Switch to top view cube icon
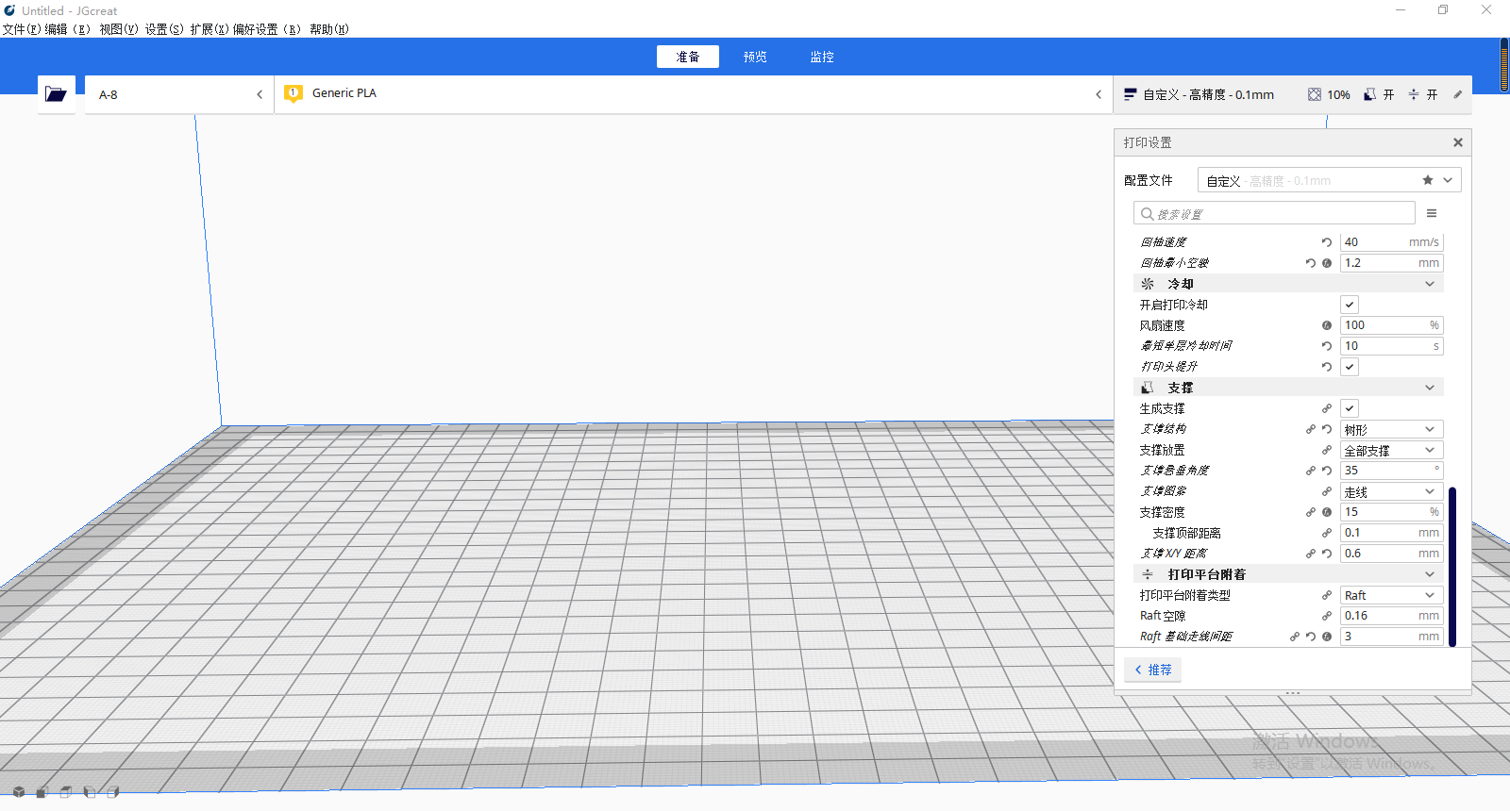The width and height of the screenshot is (1510, 811). click(66, 792)
